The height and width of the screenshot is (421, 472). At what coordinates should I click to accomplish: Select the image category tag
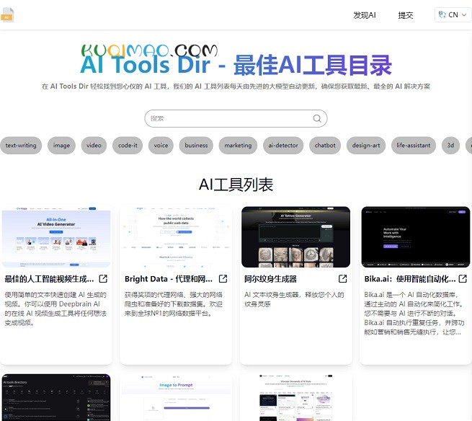[61, 145]
